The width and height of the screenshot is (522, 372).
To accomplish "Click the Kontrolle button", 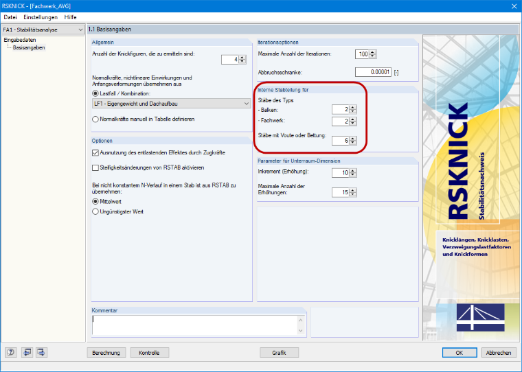I will pos(149,353).
